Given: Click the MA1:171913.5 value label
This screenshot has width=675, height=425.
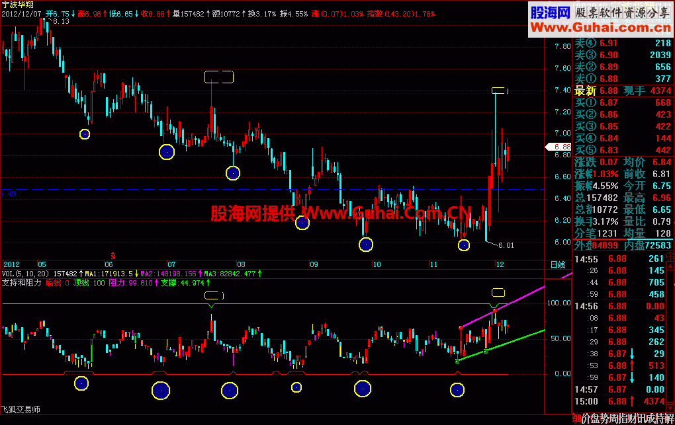Looking at the screenshot, I should (109, 274).
